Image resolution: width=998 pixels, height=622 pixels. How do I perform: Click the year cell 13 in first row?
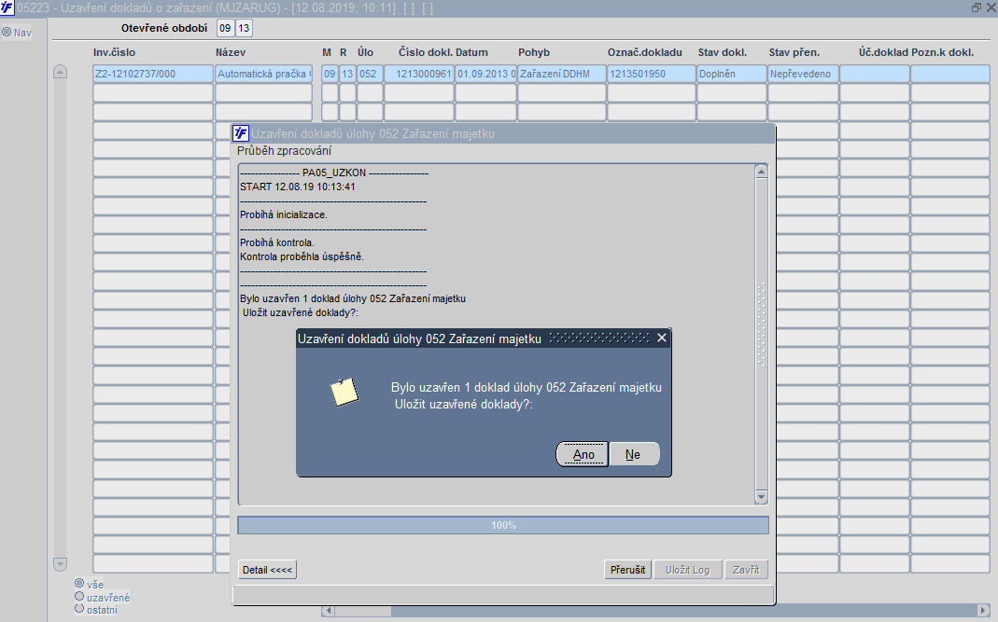(347, 74)
